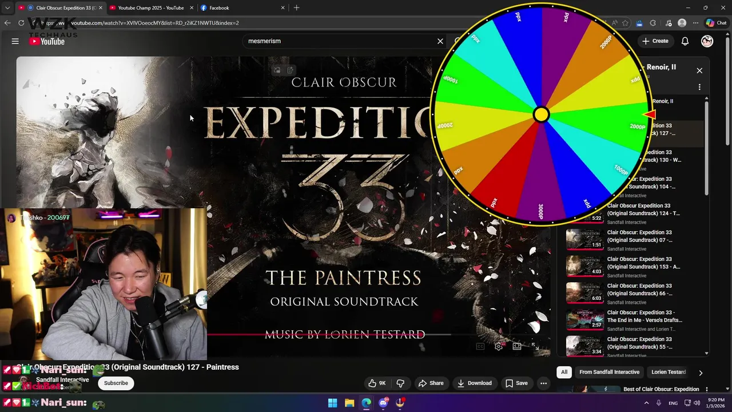Screen dimensions: 732x412
Task: Open browser media control icon
Action: coord(669,23)
